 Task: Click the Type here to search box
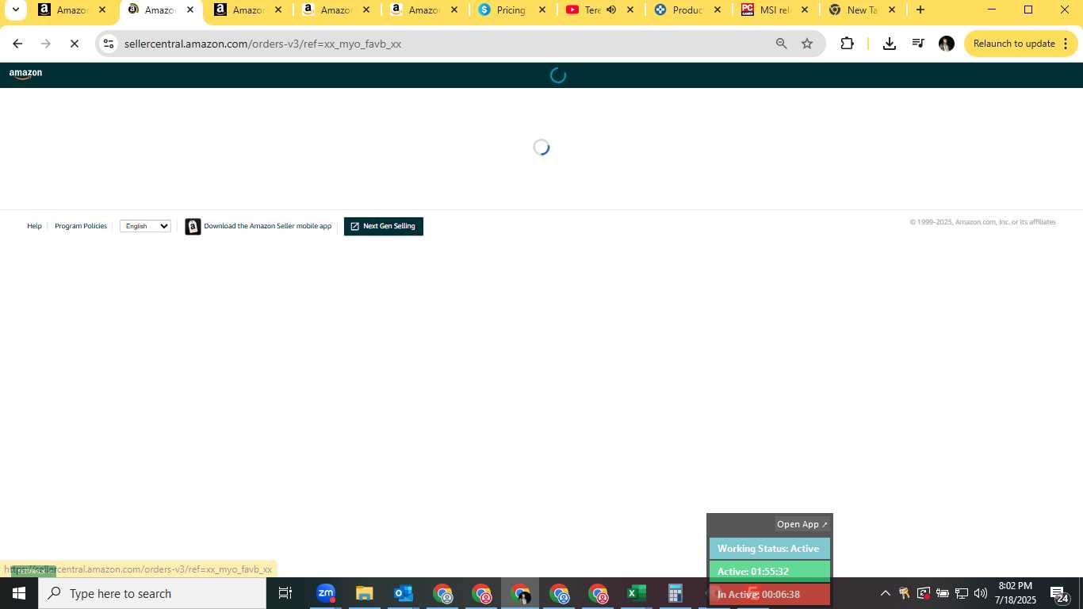click(x=152, y=593)
